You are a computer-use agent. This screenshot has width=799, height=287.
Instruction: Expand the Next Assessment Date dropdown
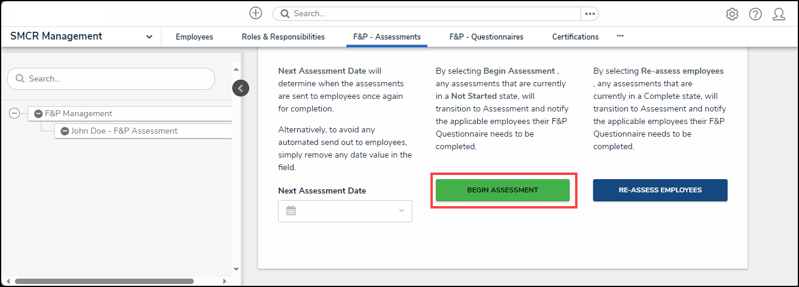(401, 210)
